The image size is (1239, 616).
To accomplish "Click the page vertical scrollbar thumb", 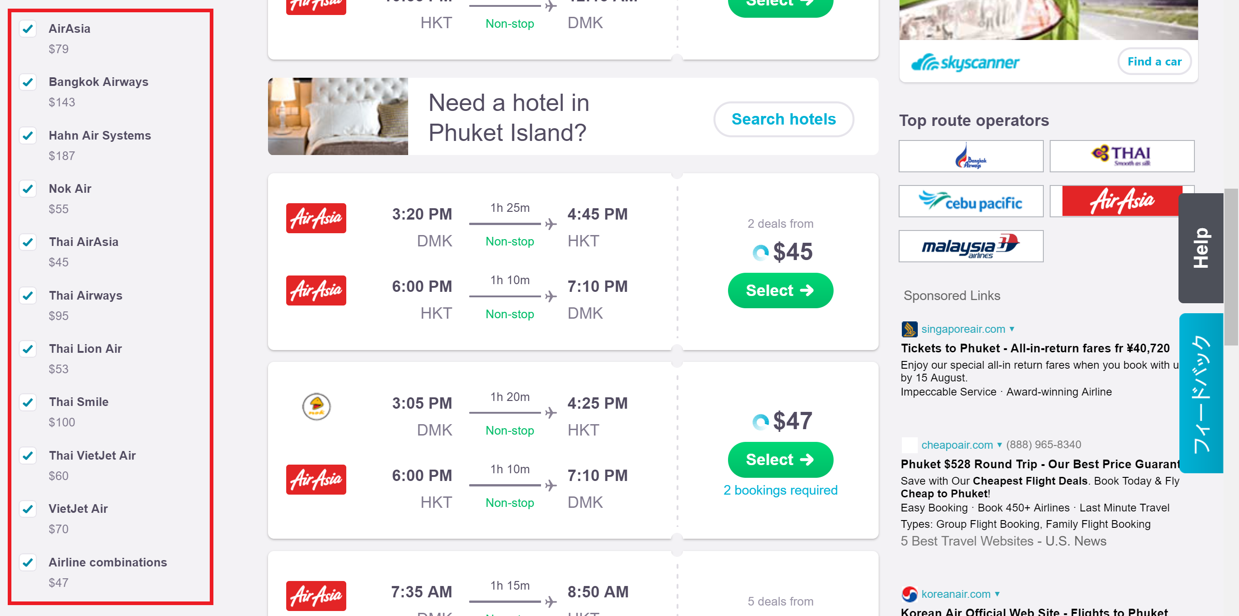I will tap(1231, 267).
